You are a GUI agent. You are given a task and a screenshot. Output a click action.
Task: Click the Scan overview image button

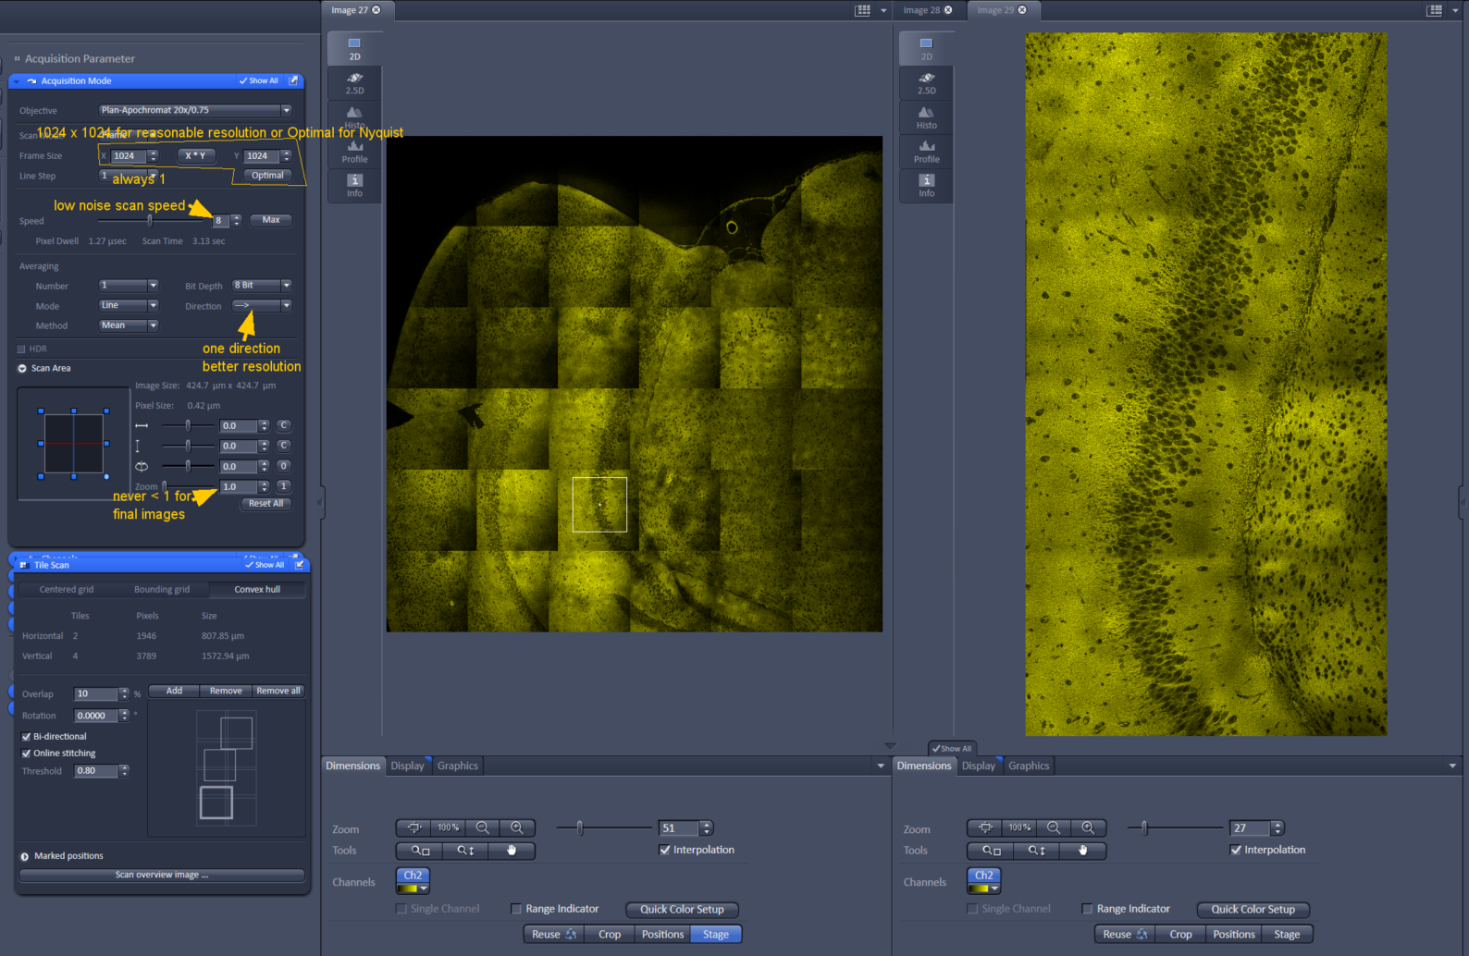[162, 875]
